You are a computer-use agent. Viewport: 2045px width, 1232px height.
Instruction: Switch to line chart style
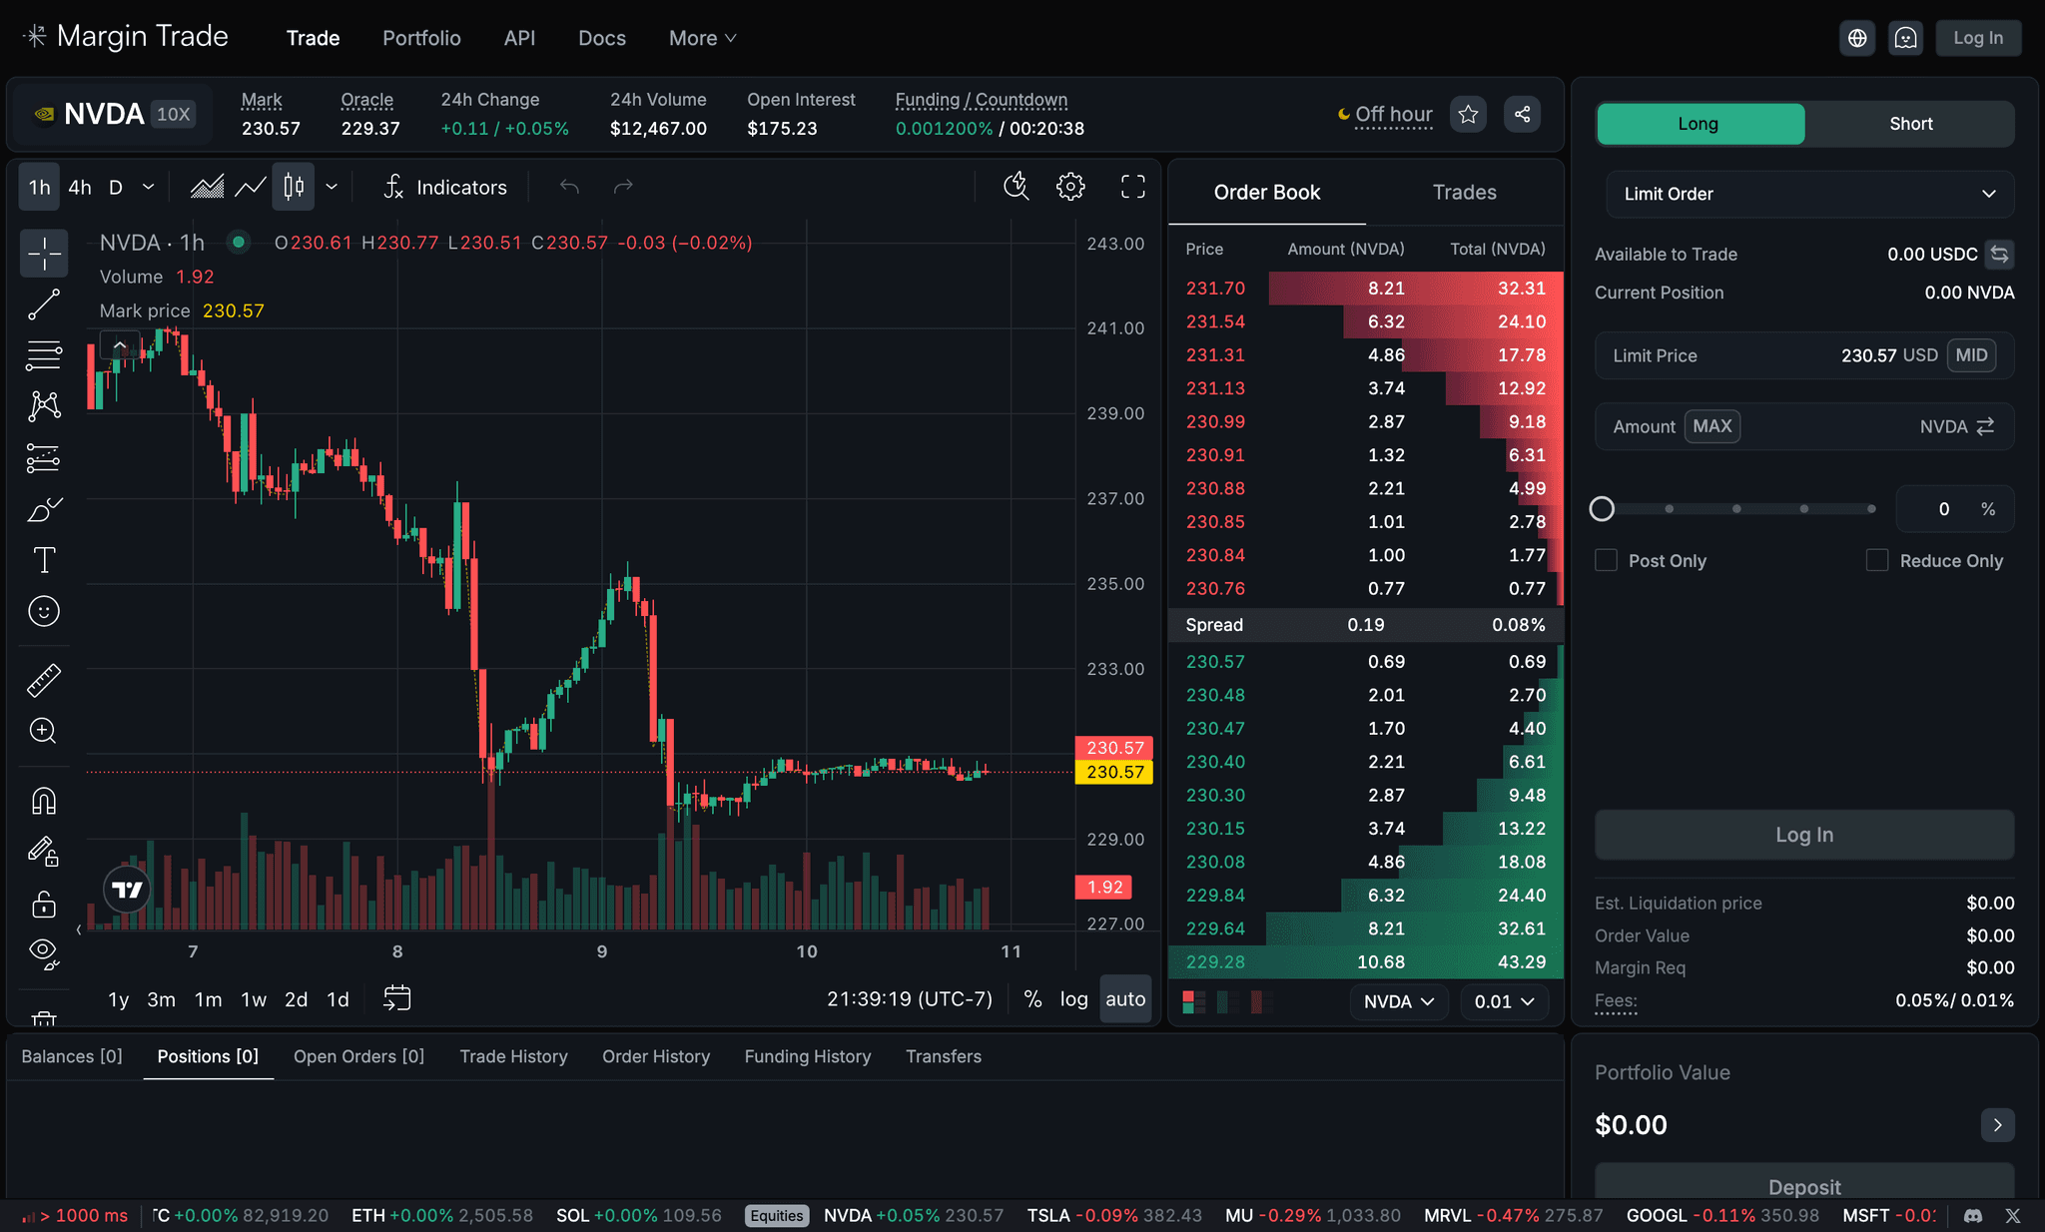[251, 187]
